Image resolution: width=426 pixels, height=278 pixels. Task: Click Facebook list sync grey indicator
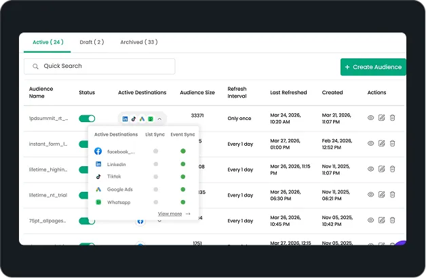pyautogui.click(x=155, y=151)
